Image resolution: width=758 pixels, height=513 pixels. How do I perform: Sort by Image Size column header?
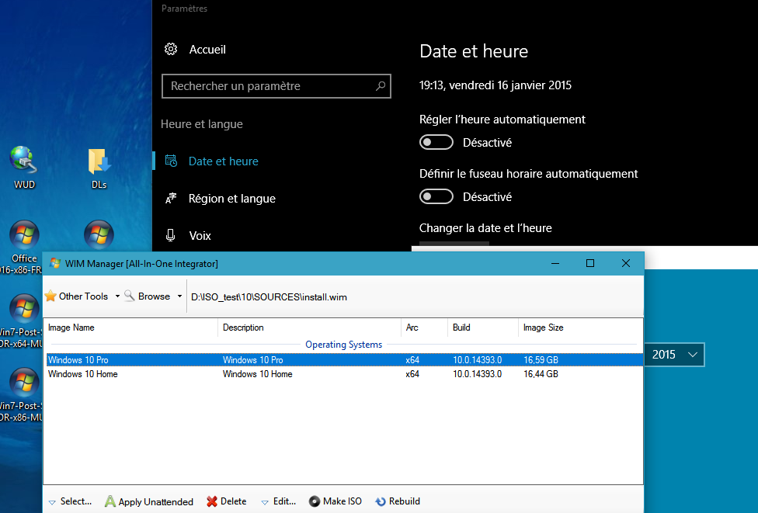[544, 328]
